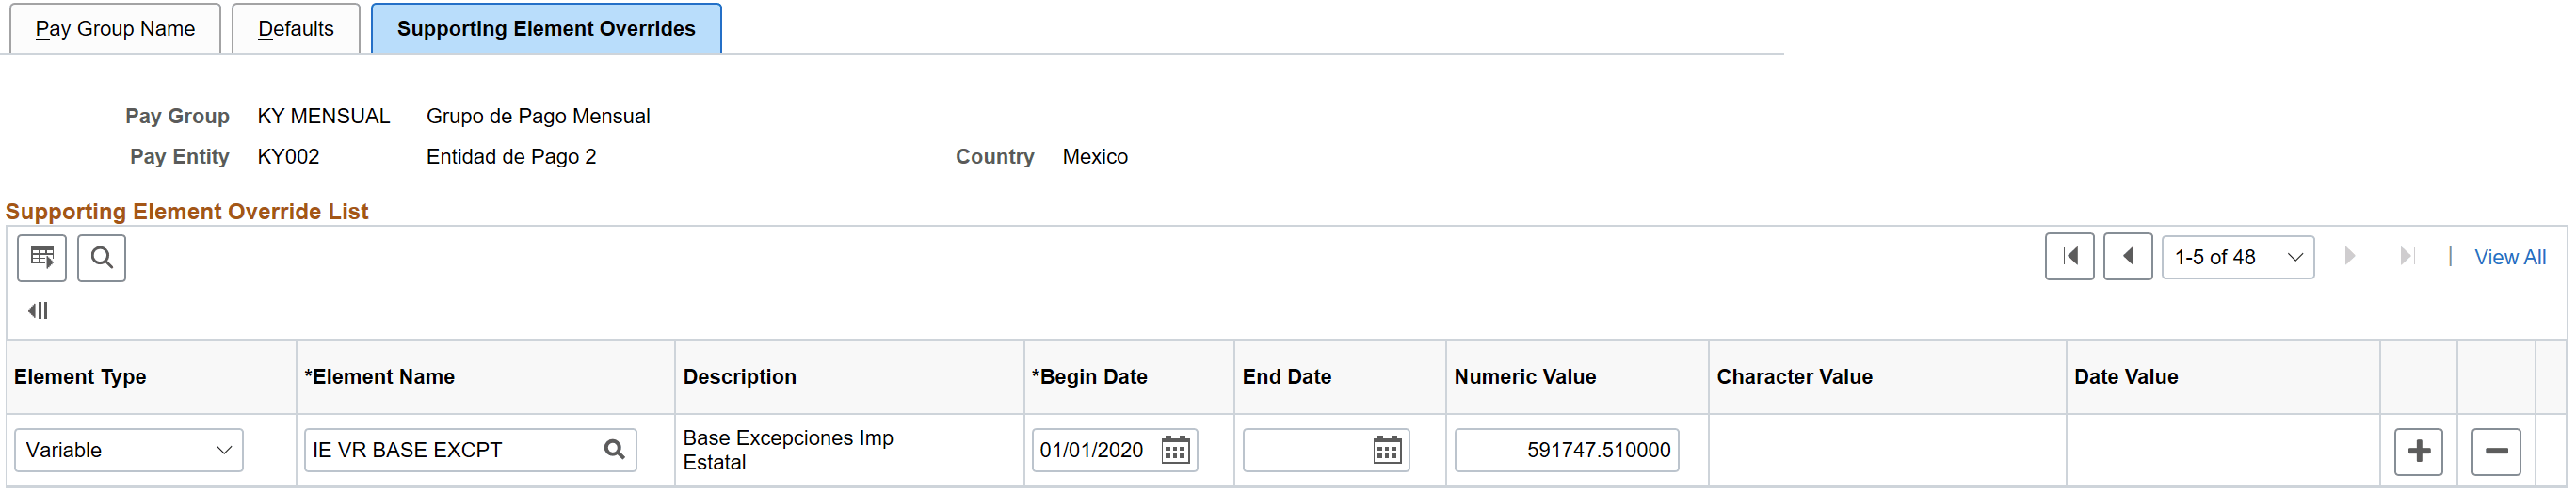The image size is (2576, 493).
Task: Open the 1-5 of 48 rows dropdown
Action: (x=2237, y=257)
